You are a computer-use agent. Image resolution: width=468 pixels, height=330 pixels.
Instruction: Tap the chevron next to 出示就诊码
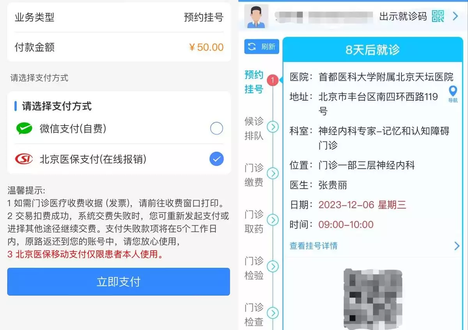pyautogui.click(x=455, y=16)
